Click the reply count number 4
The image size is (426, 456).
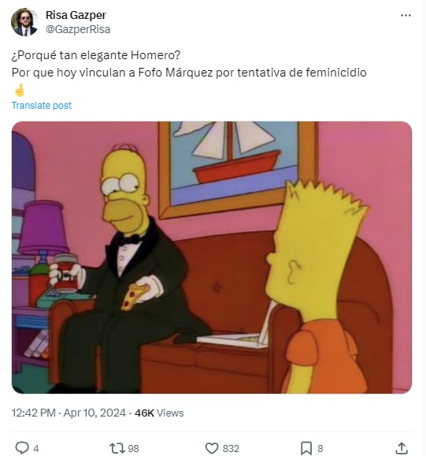36,448
